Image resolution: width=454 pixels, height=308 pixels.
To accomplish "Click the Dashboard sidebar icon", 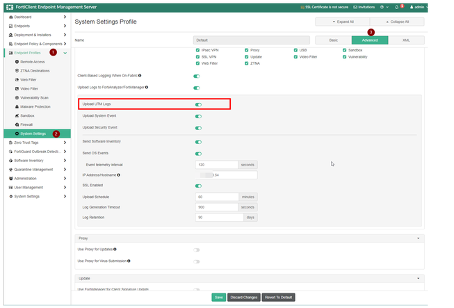I will (10, 17).
